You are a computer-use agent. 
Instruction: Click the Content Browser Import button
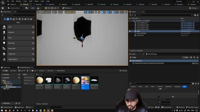[13, 71]
